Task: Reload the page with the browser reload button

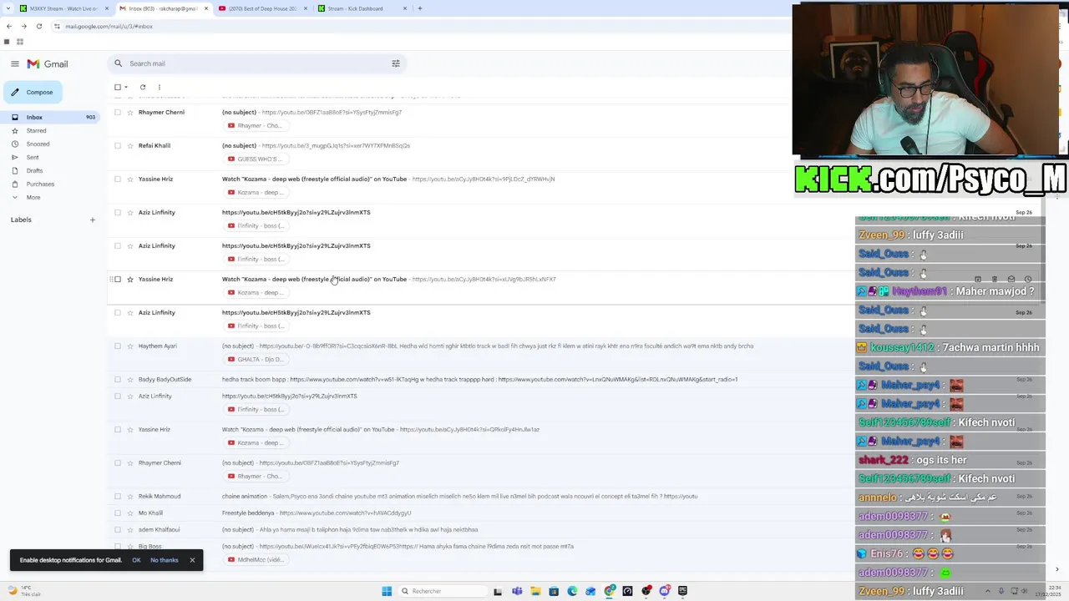Action: (x=38, y=26)
